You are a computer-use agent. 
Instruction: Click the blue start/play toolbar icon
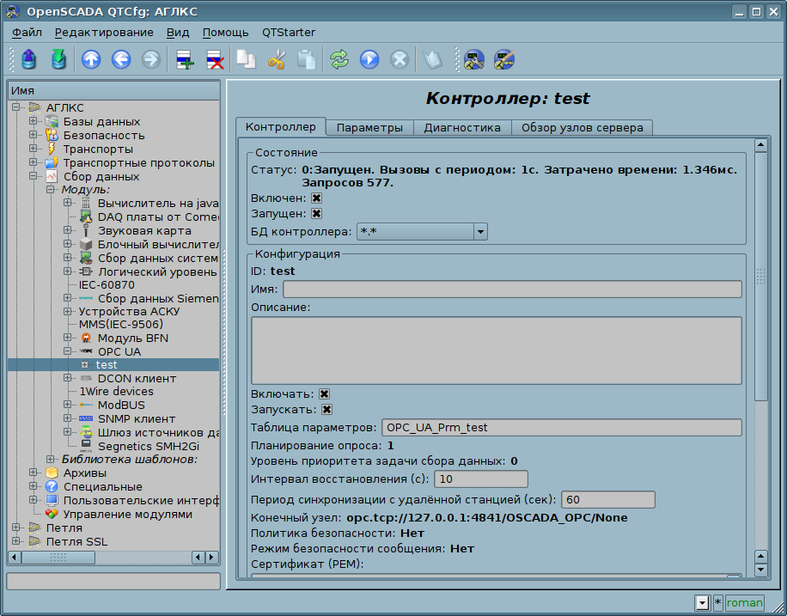(x=369, y=59)
